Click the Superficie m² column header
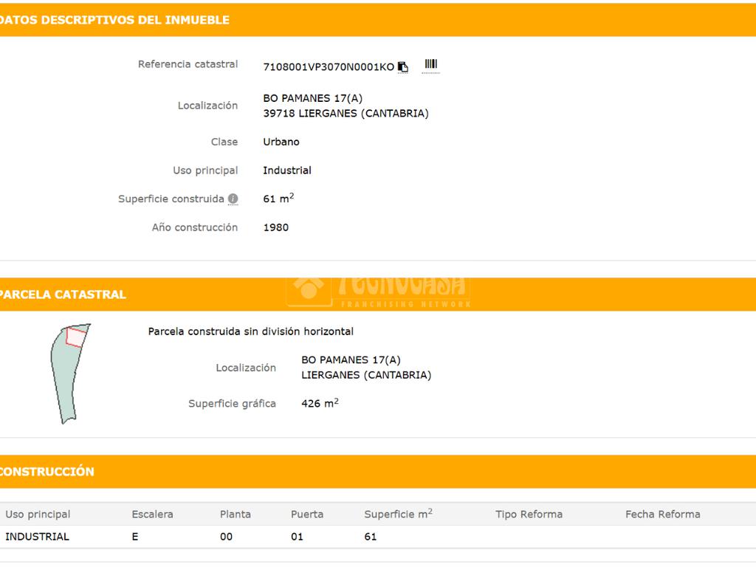Viewport: 756px width, 567px height. click(398, 514)
